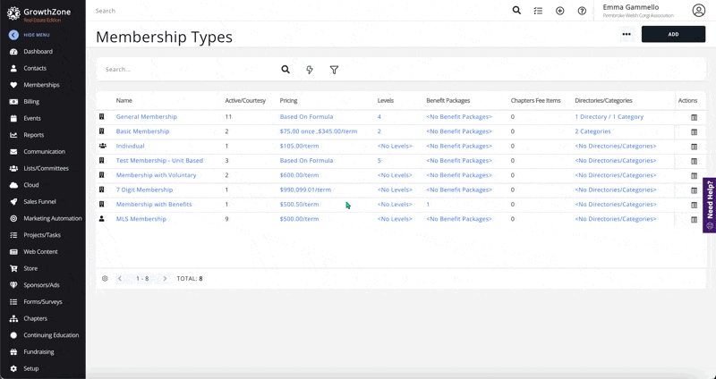Click the membership types search field
The height and width of the screenshot is (379, 716).
[x=188, y=70]
